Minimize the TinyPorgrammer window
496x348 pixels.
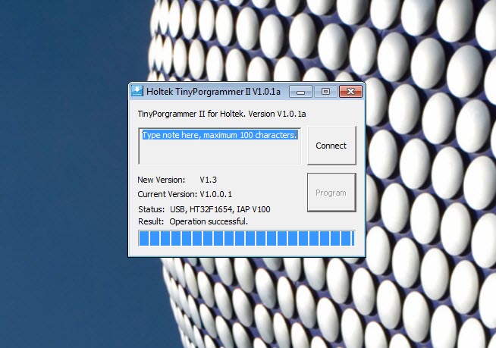coord(300,92)
